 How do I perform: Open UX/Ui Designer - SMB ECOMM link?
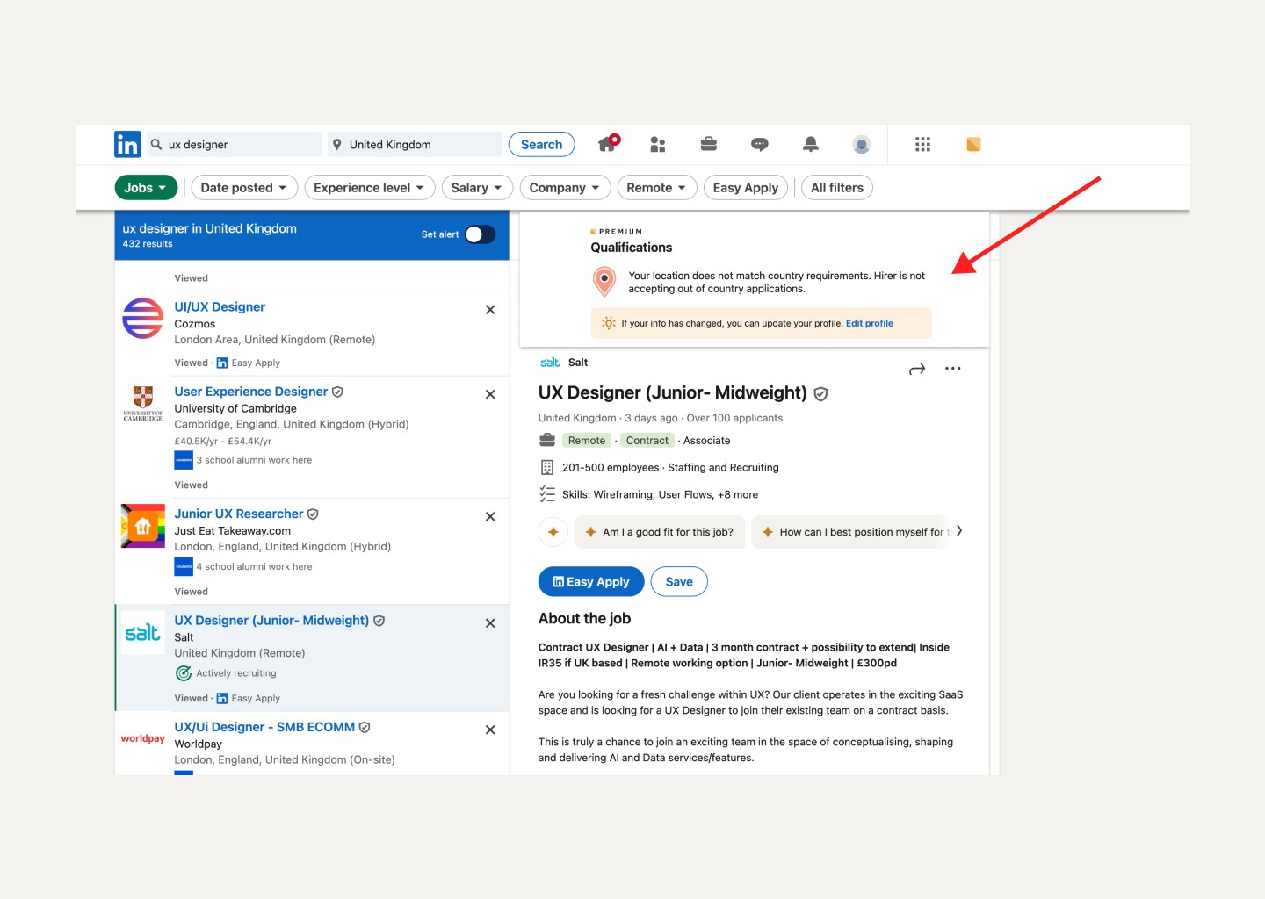click(x=264, y=727)
